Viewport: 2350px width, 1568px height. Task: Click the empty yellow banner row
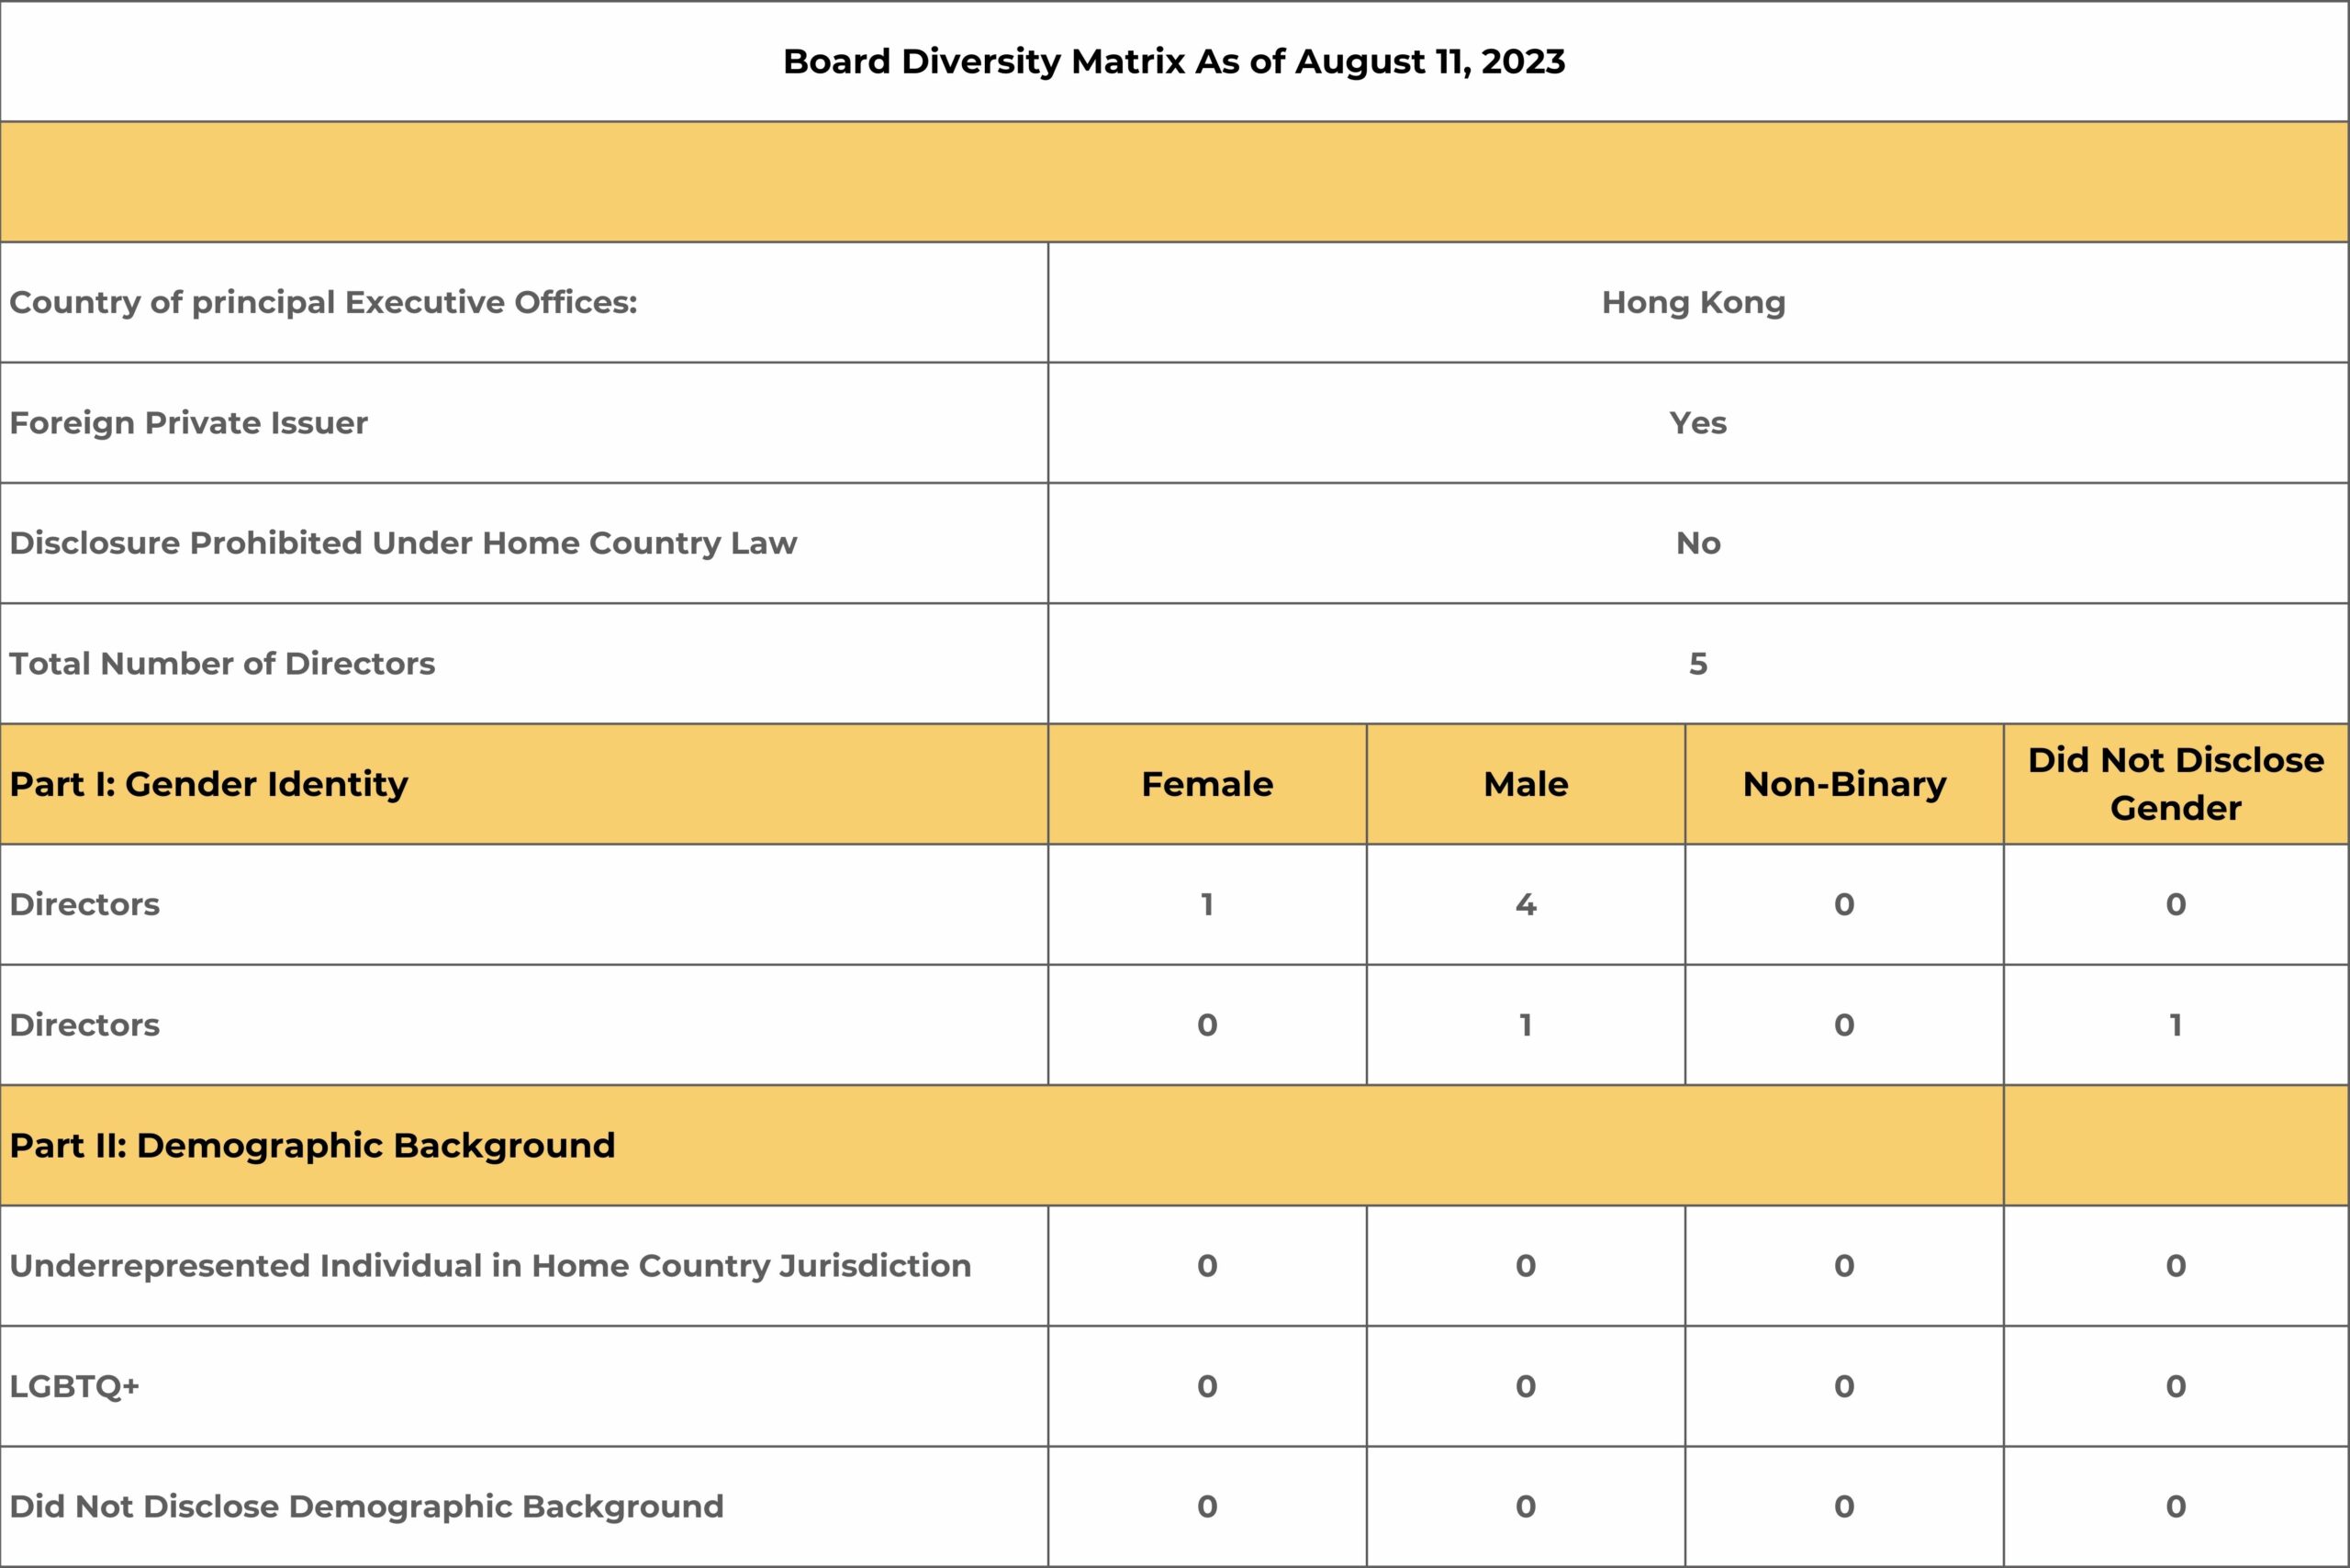click(1174, 182)
